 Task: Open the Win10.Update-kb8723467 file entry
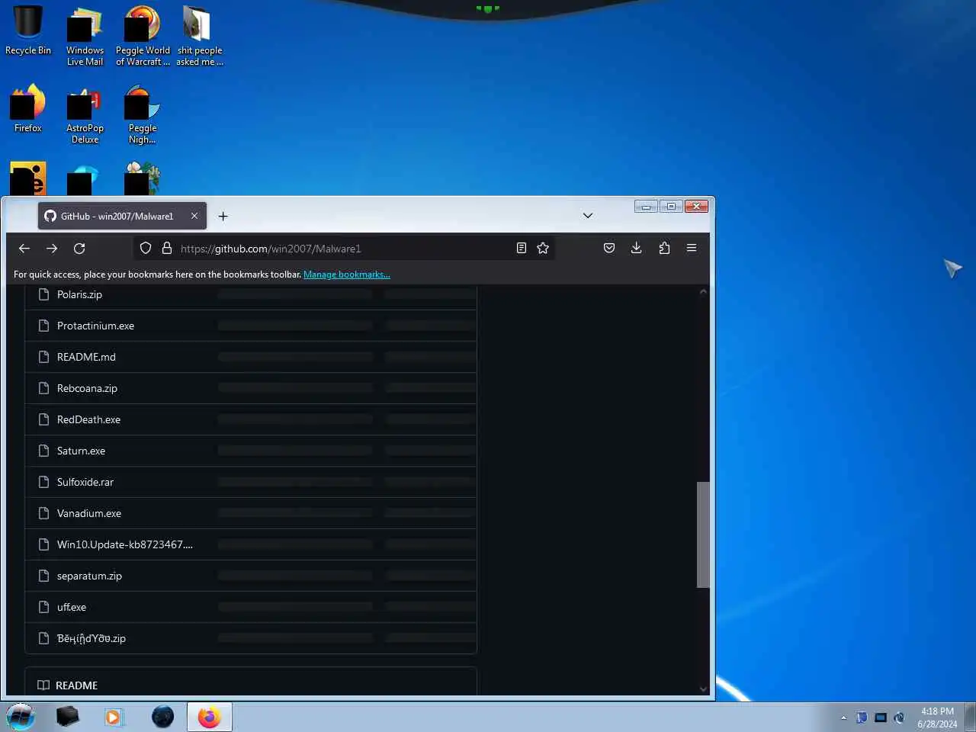(125, 544)
